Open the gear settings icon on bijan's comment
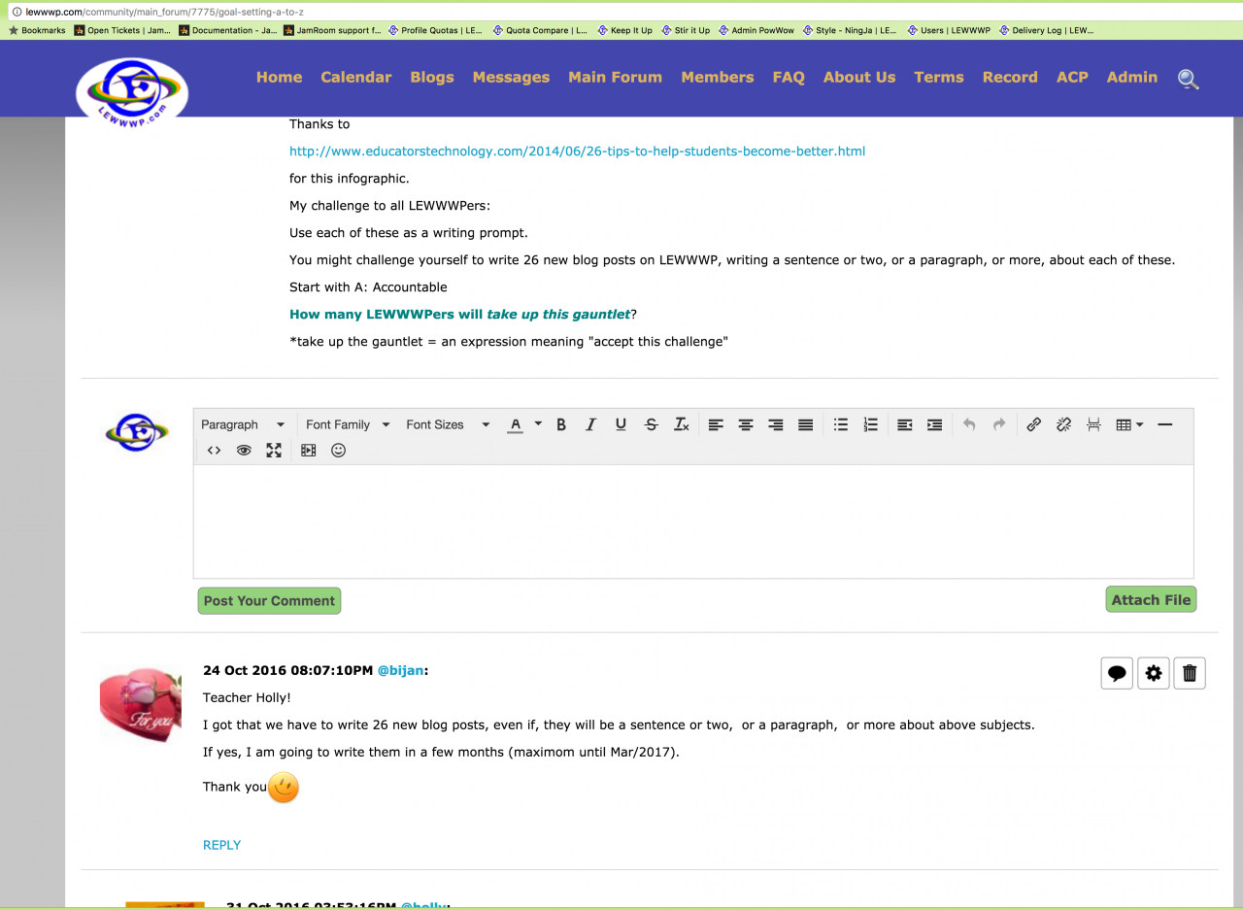1243x910 pixels. (x=1154, y=673)
